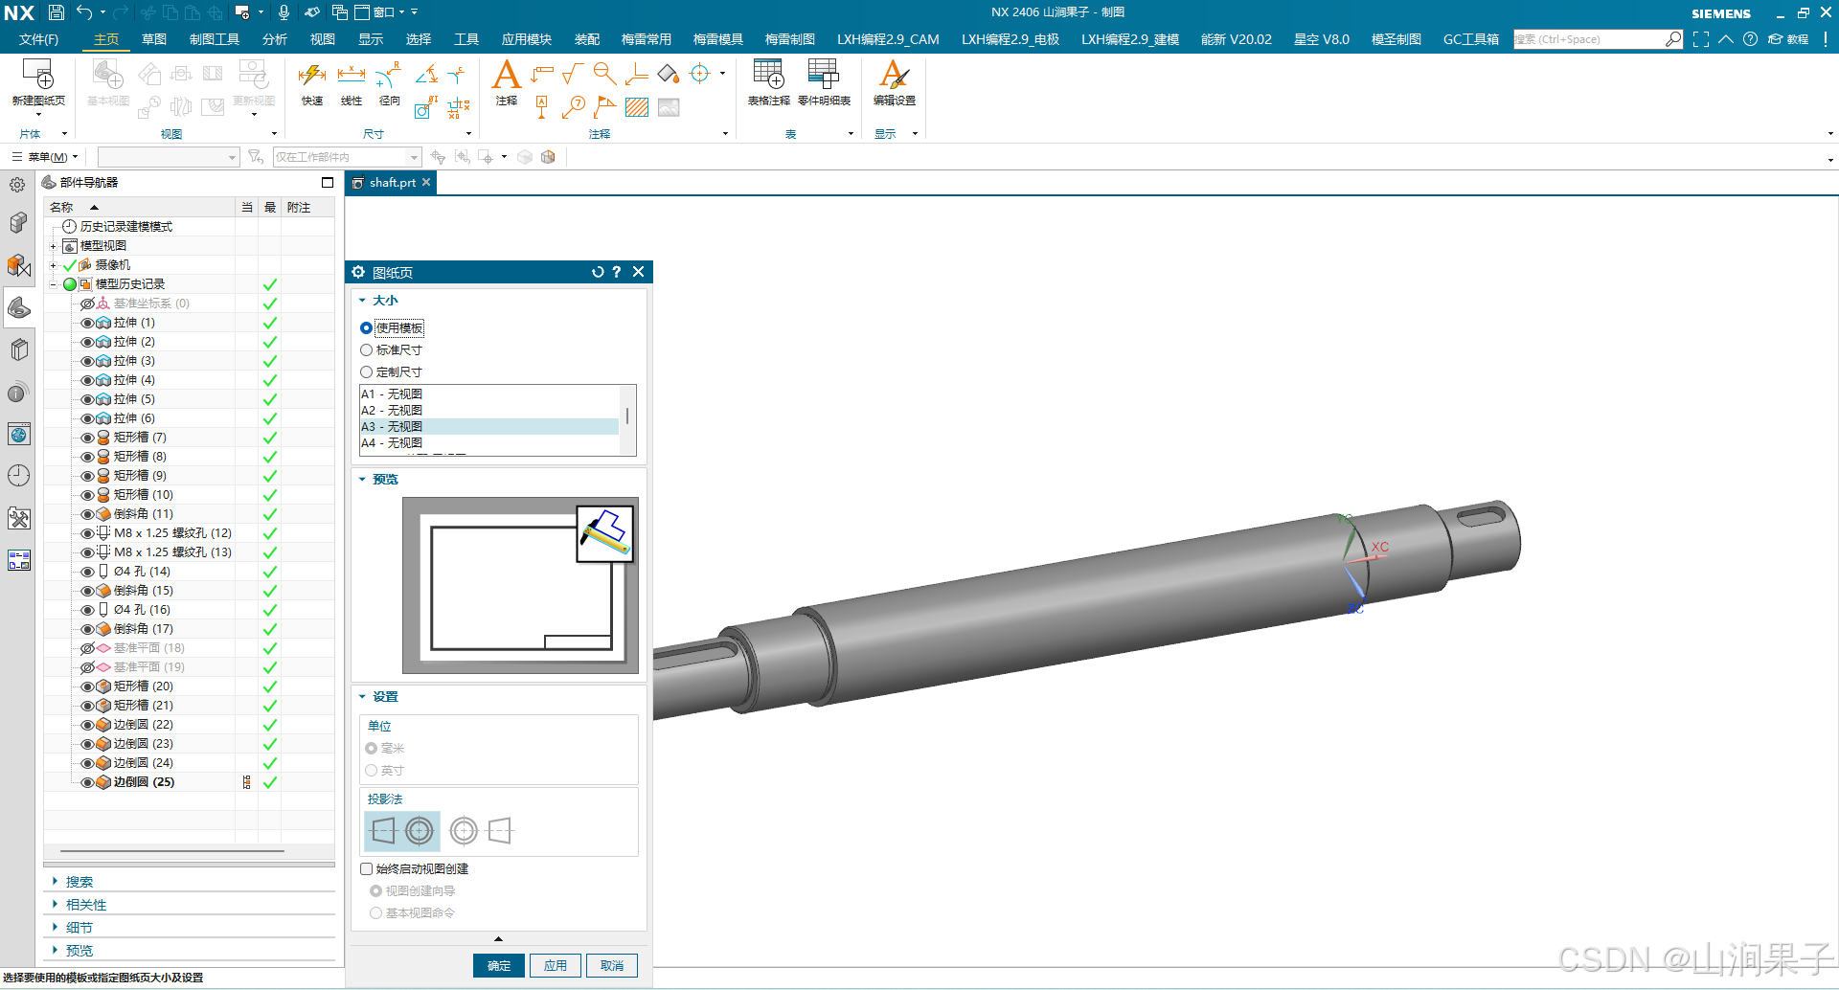Collapse the Settings (设置) section
This screenshot has width=1839, height=990.
pyautogui.click(x=362, y=697)
